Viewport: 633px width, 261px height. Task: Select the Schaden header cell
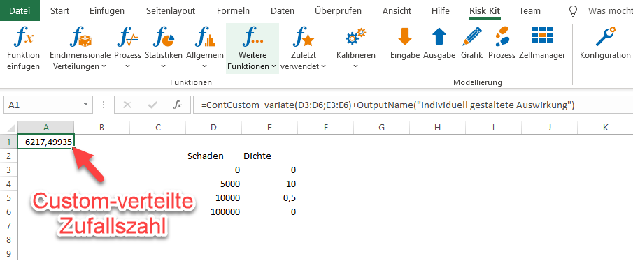[213, 156]
